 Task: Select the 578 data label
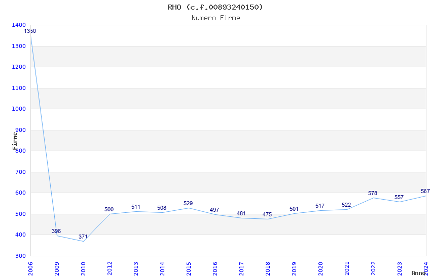click(373, 194)
